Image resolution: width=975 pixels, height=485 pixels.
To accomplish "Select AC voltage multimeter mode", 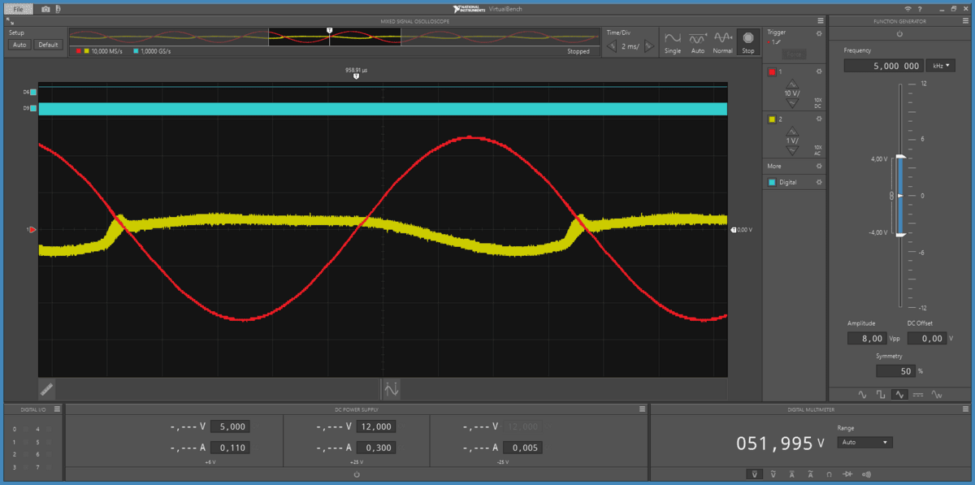I will (x=773, y=474).
